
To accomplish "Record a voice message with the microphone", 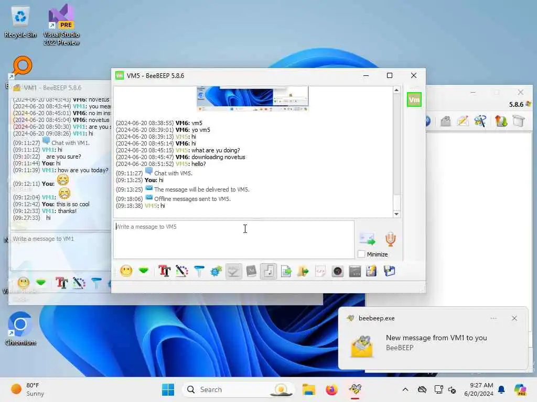I will (390, 239).
